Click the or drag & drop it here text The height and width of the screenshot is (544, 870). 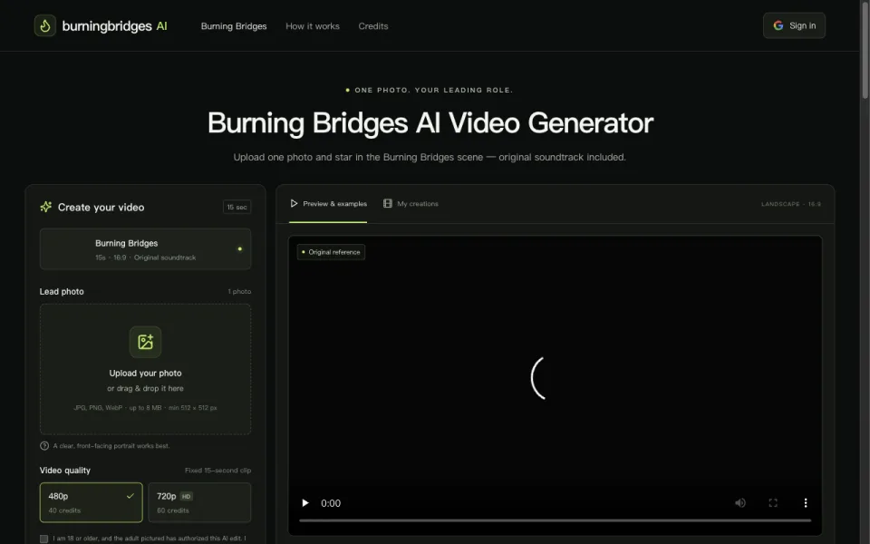(x=145, y=389)
